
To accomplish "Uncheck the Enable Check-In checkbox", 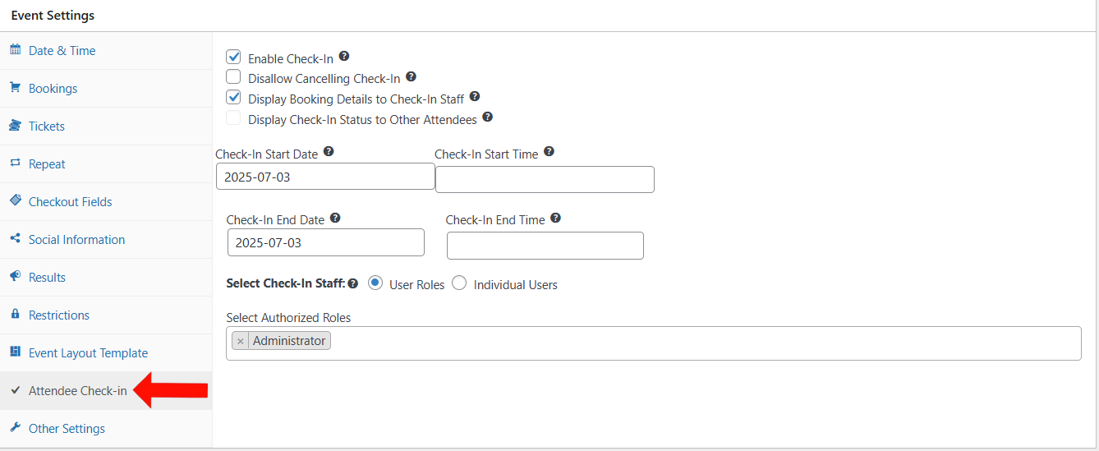I will pyautogui.click(x=233, y=58).
